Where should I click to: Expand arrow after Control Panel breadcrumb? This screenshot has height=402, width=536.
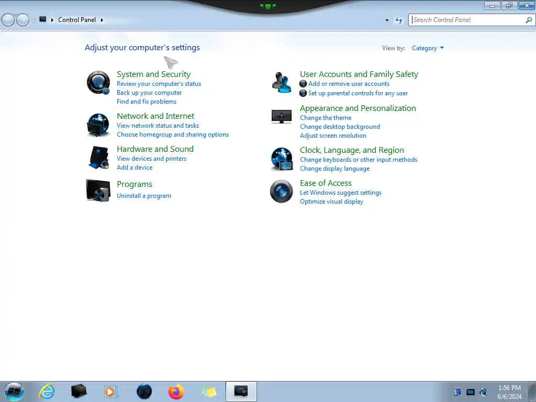[x=102, y=20]
